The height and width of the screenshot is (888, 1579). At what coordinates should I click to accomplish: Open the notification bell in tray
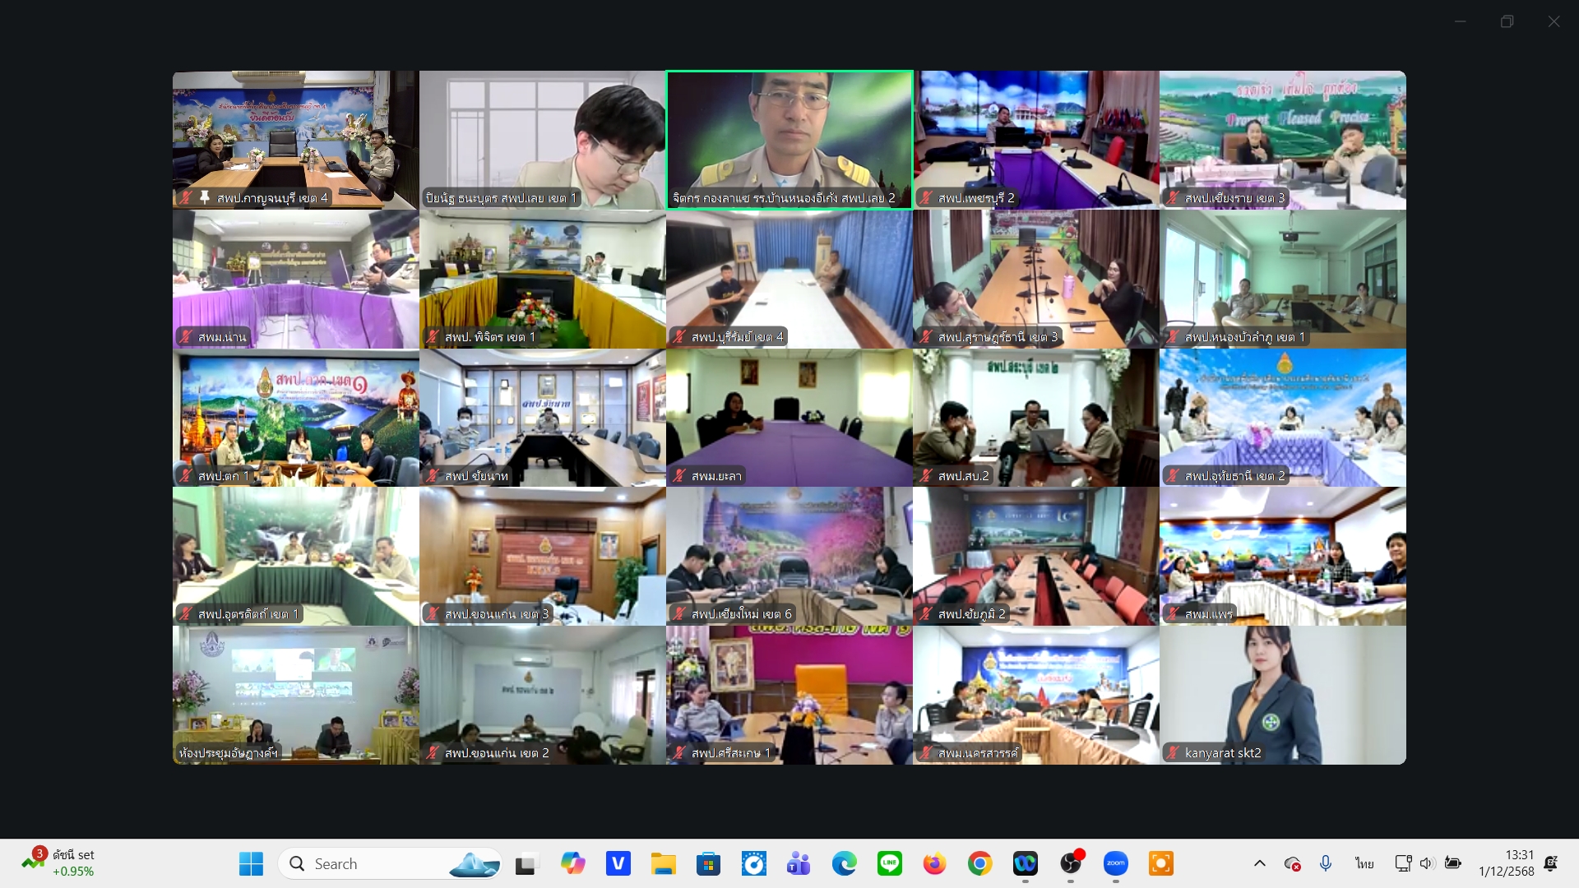coord(1551,863)
